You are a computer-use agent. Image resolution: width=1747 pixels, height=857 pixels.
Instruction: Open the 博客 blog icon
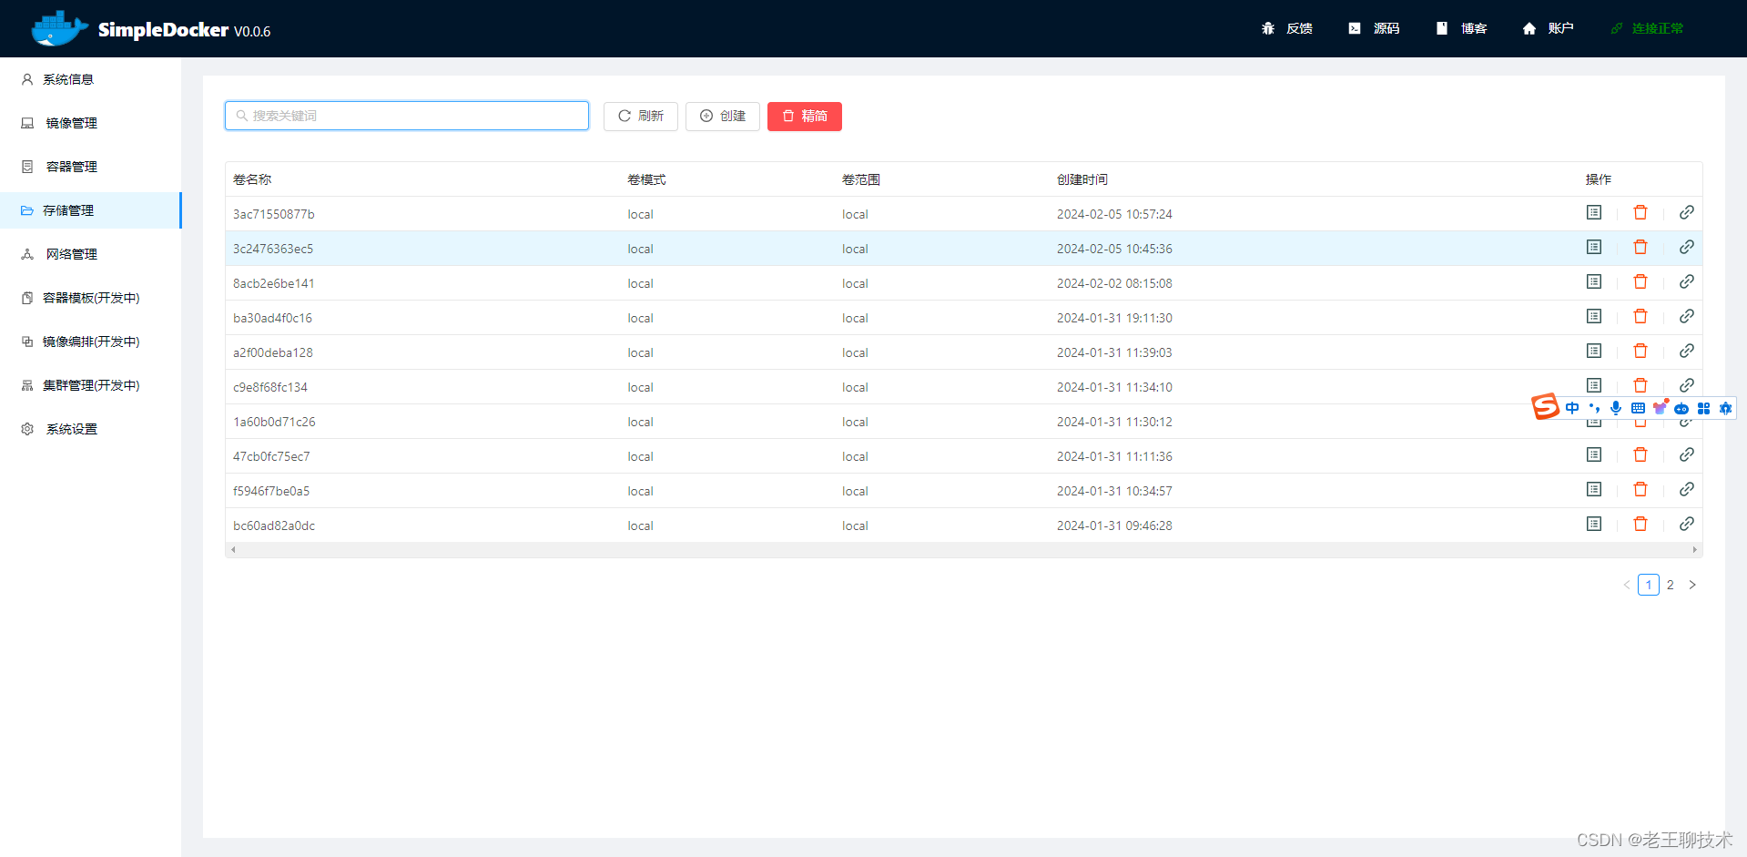pyautogui.click(x=1441, y=28)
